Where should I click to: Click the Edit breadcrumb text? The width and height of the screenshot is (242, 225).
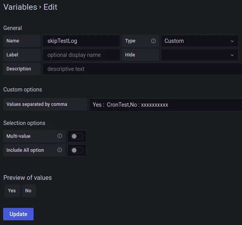(50, 7)
